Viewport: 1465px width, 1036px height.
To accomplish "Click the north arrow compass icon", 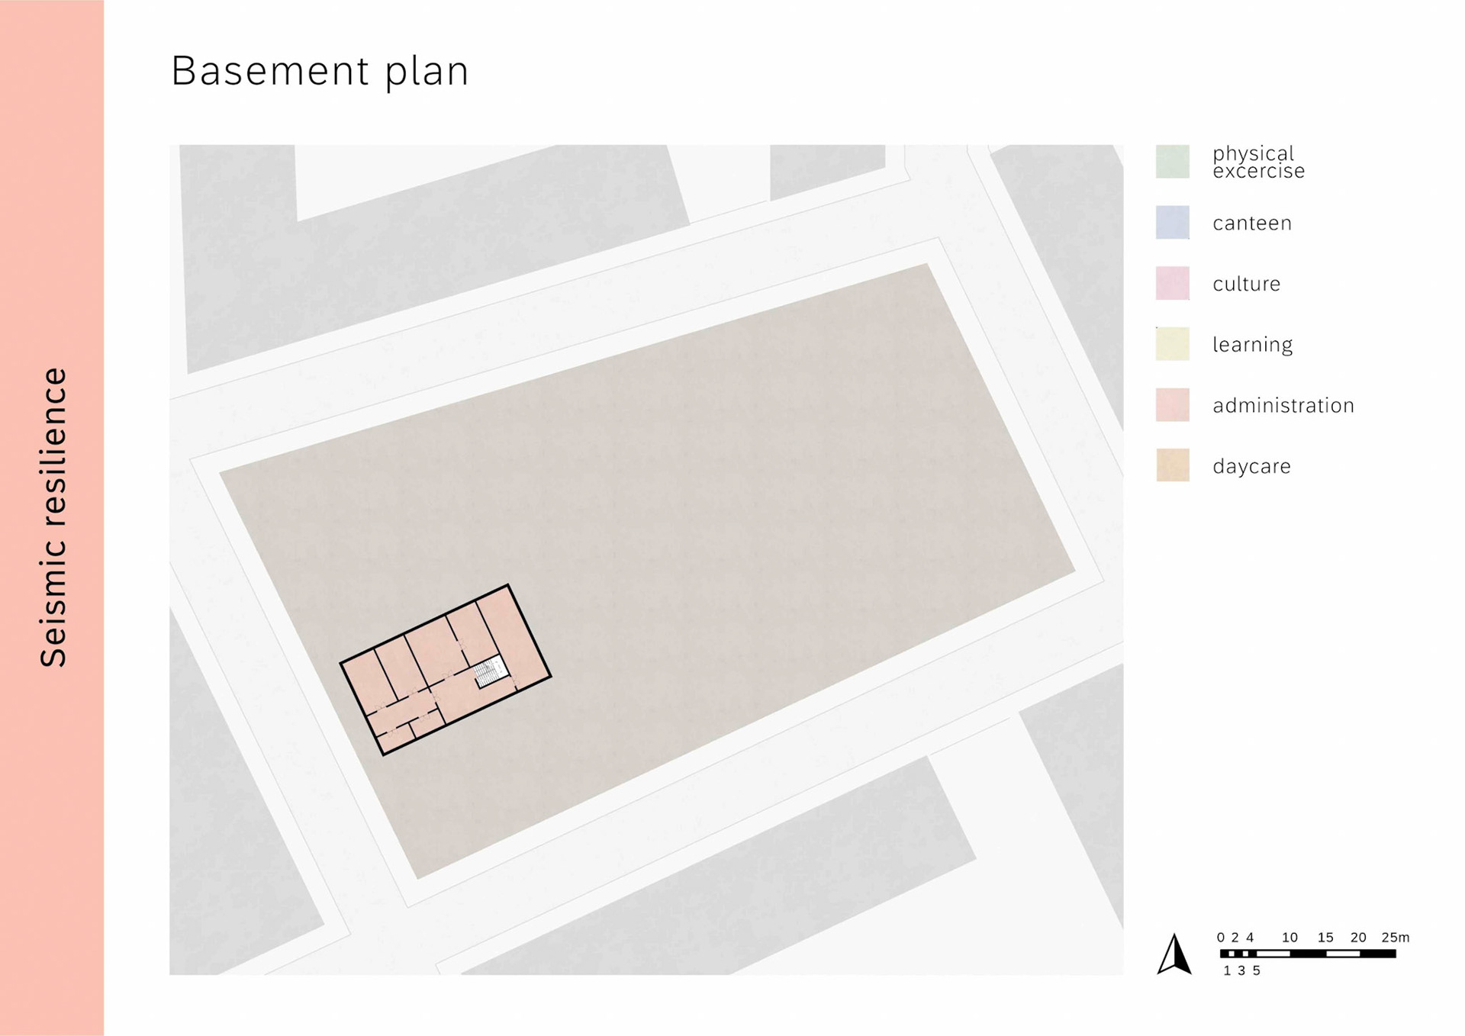I will (1175, 954).
